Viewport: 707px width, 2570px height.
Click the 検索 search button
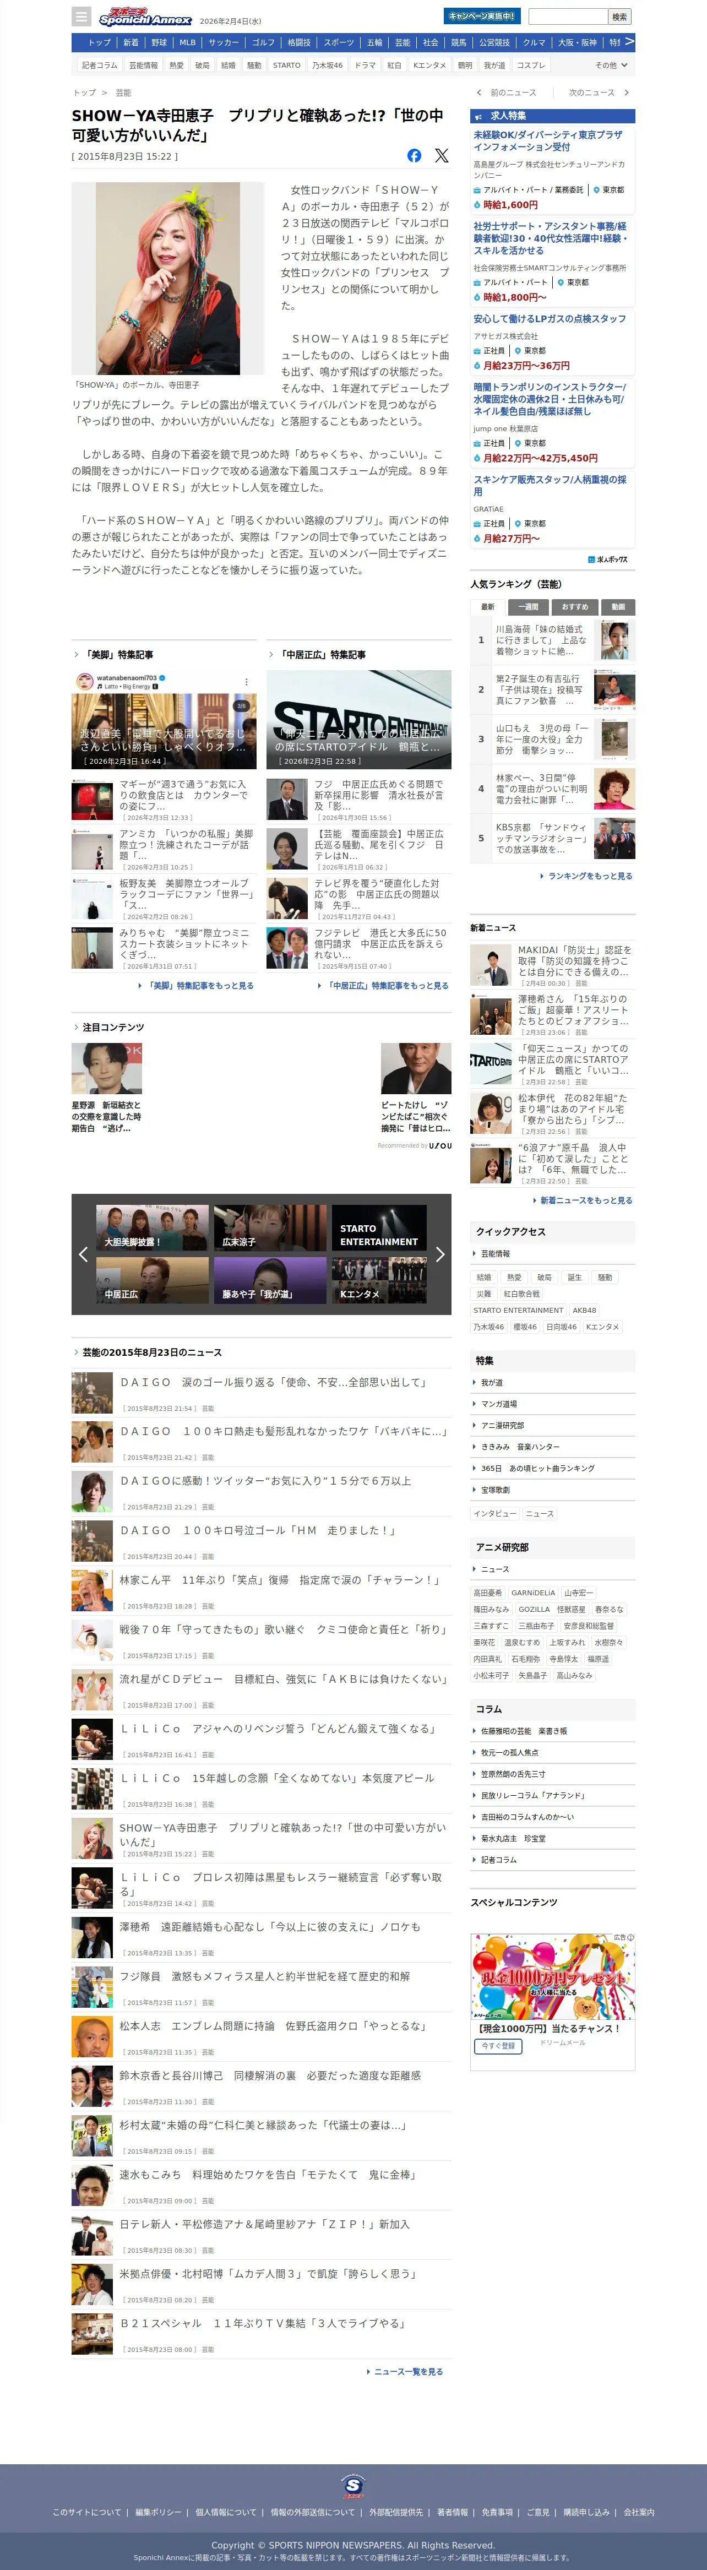pos(619,17)
